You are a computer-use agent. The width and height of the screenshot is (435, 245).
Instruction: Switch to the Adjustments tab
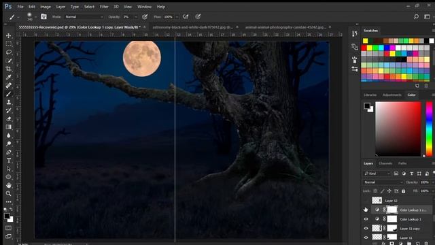[391, 95]
